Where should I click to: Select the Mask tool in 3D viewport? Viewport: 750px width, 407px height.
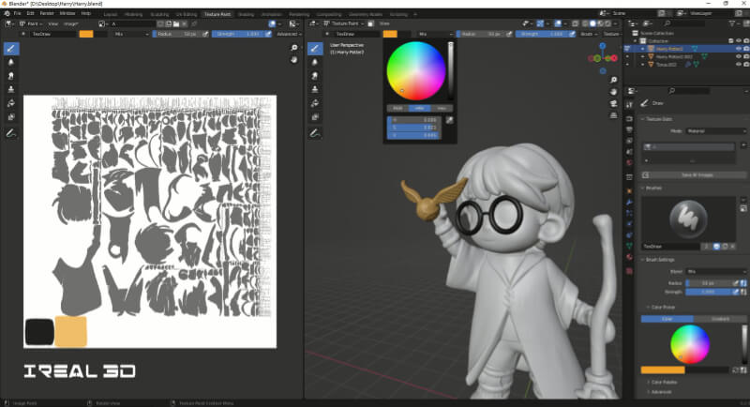pos(315,116)
